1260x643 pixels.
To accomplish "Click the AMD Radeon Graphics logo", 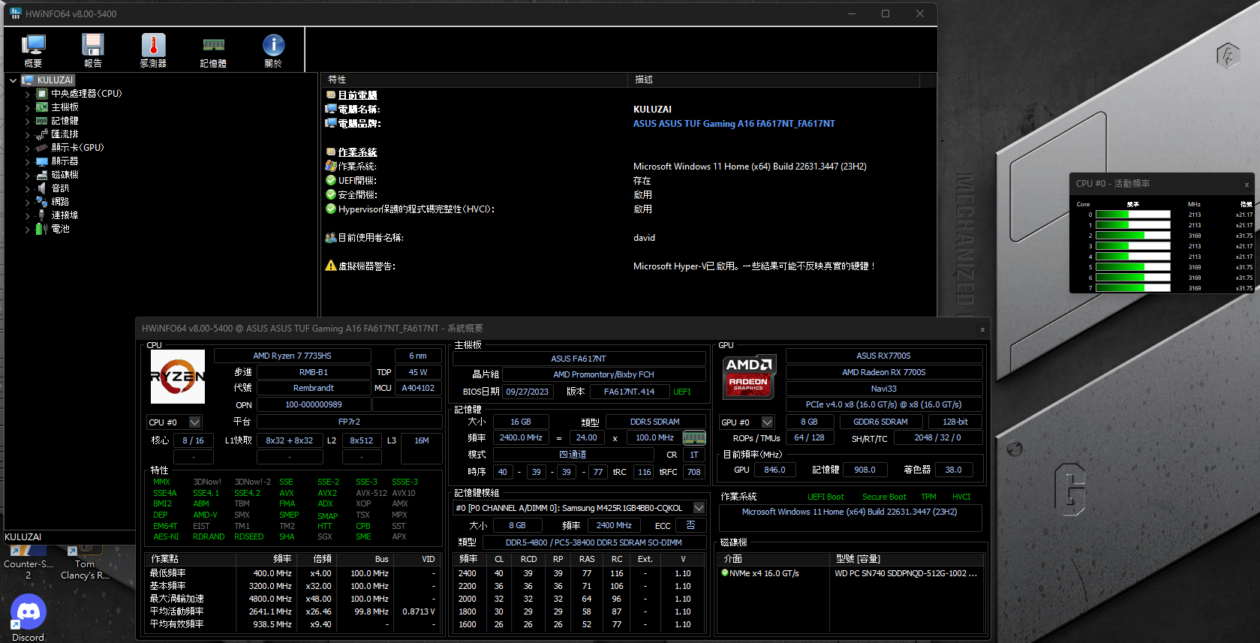I will click(x=749, y=375).
